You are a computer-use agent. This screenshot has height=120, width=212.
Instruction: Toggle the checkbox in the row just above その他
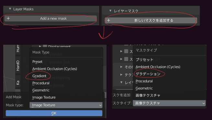pyautogui.click(x=126, y=59)
